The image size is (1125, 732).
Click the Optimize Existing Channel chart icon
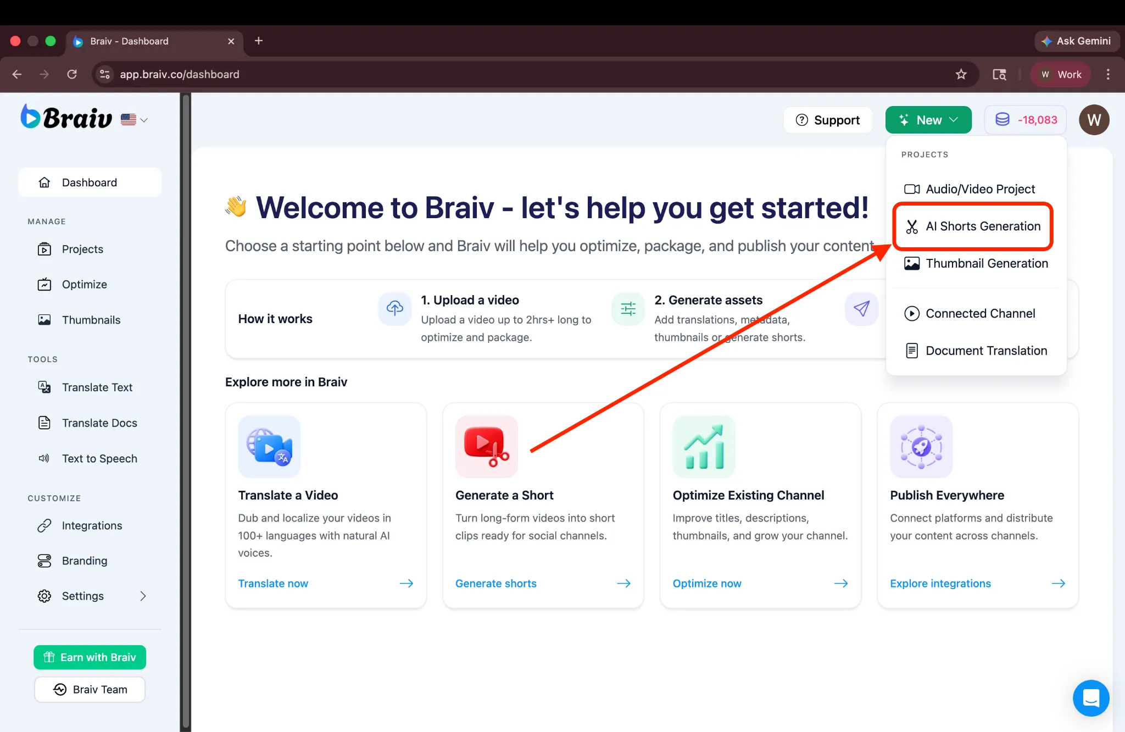(x=704, y=447)
